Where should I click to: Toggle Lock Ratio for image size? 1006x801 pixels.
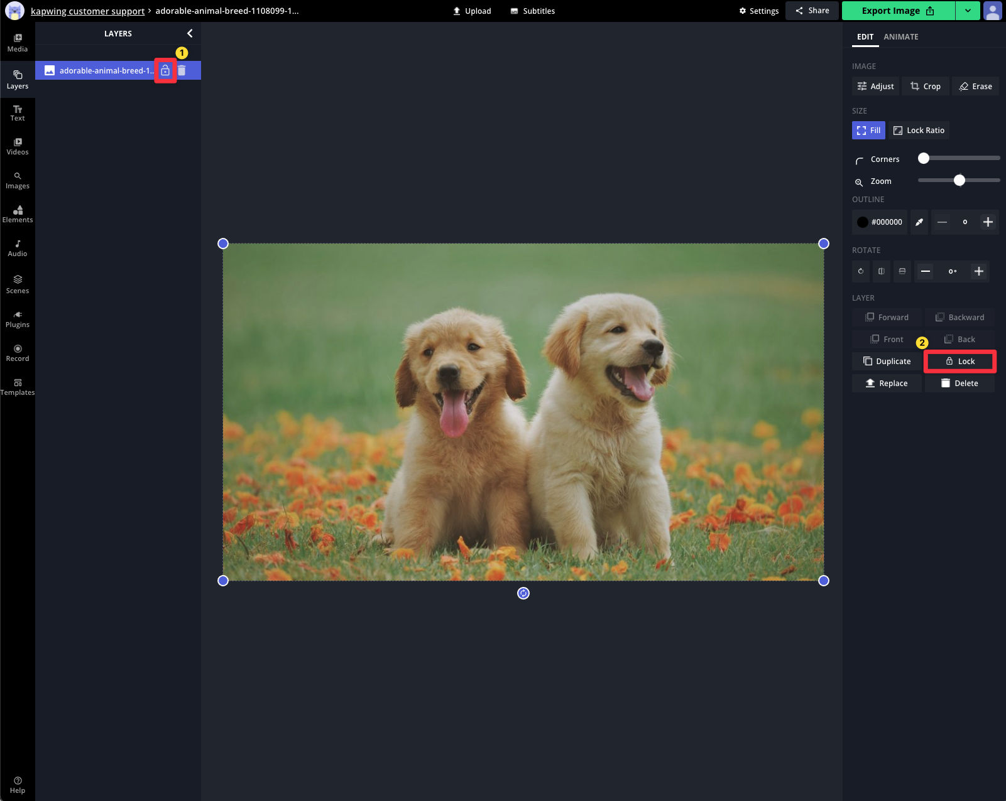[919, 131]
